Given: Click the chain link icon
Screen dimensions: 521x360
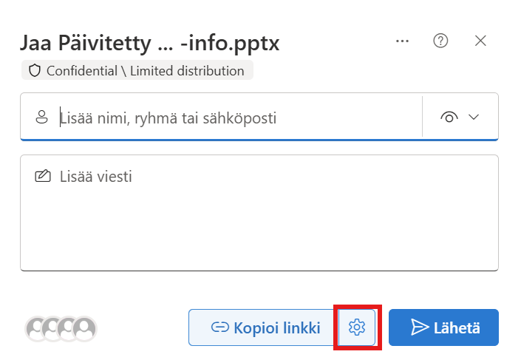Looking at the screenshot, I should click(x=219, y=327).
